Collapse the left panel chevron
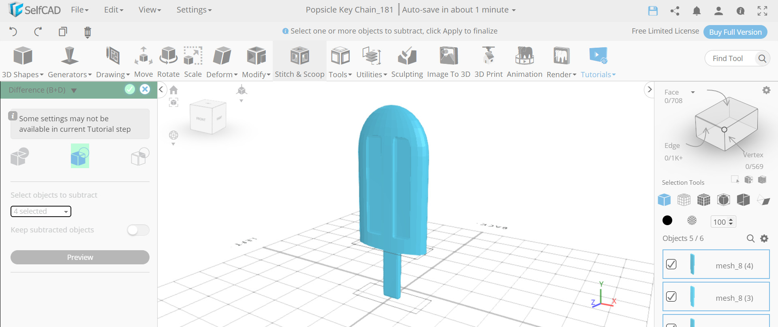Screen dimensions: 778x327 (161, 89)
